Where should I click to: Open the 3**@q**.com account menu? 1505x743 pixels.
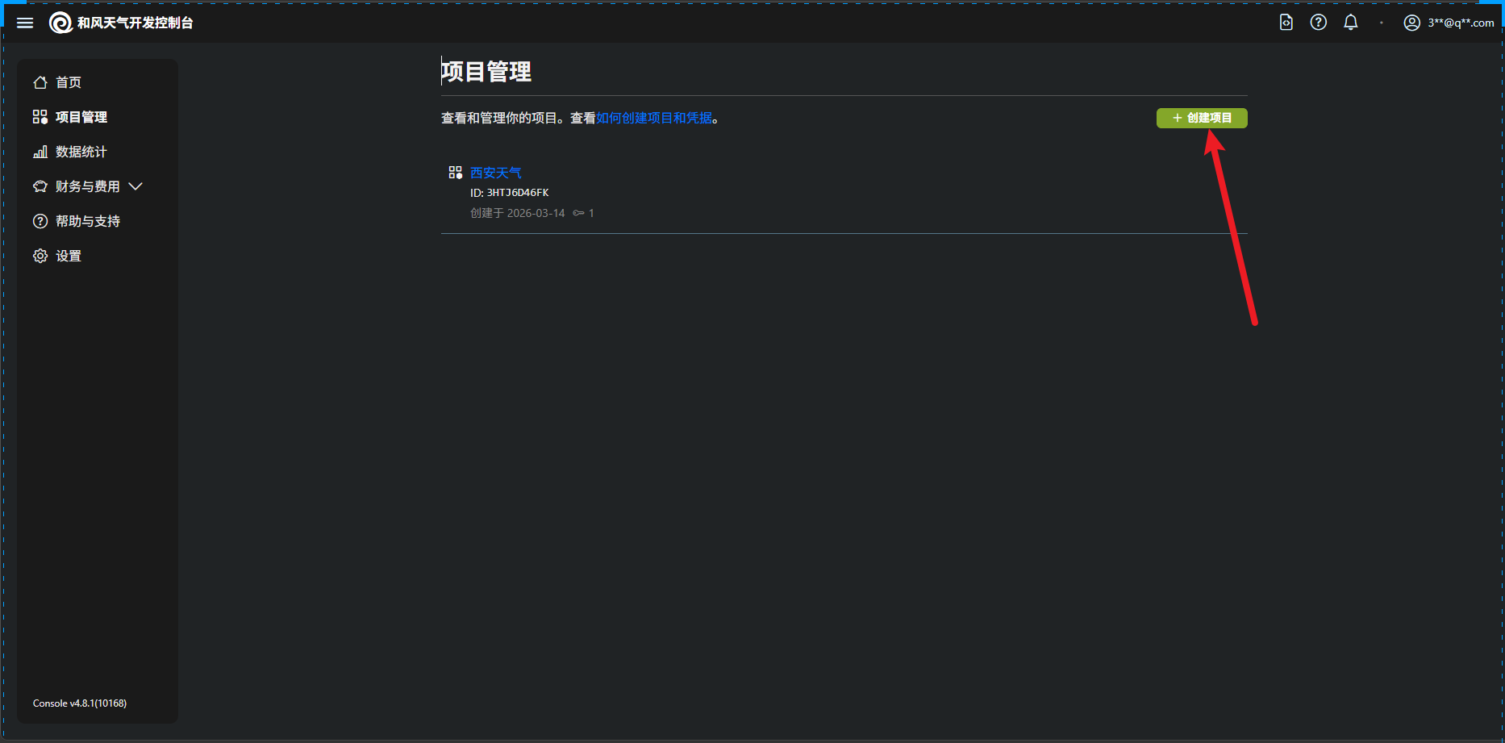(x=1460, y=23)
